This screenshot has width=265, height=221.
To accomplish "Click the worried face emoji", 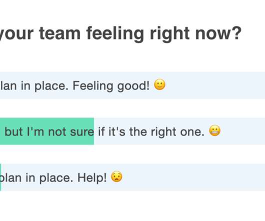I will pos(116,176).
